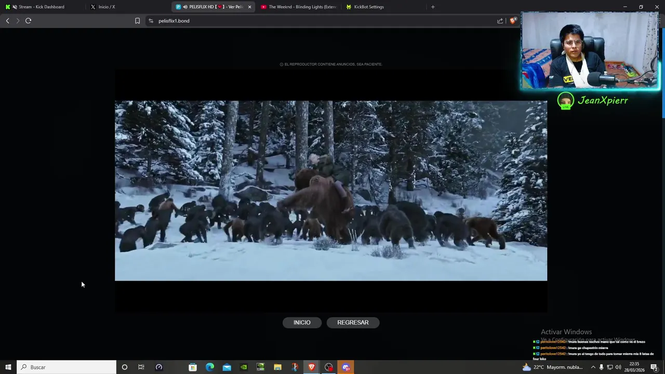Go forward to next page
Viewport: 665px width, 374px height.
(x=18, y=21)
